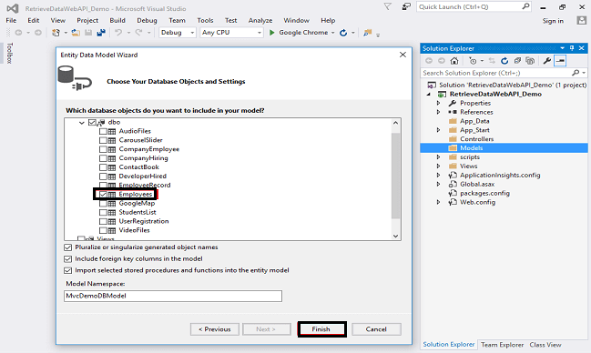Check the CompanyEmployee table checkbox
Screen dimensions: 591x353
click(103, 149)
